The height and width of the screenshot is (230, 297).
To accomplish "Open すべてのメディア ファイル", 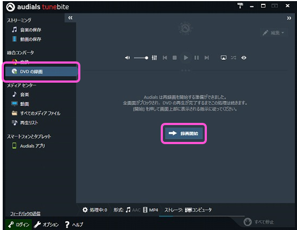I will click(40, 114).
